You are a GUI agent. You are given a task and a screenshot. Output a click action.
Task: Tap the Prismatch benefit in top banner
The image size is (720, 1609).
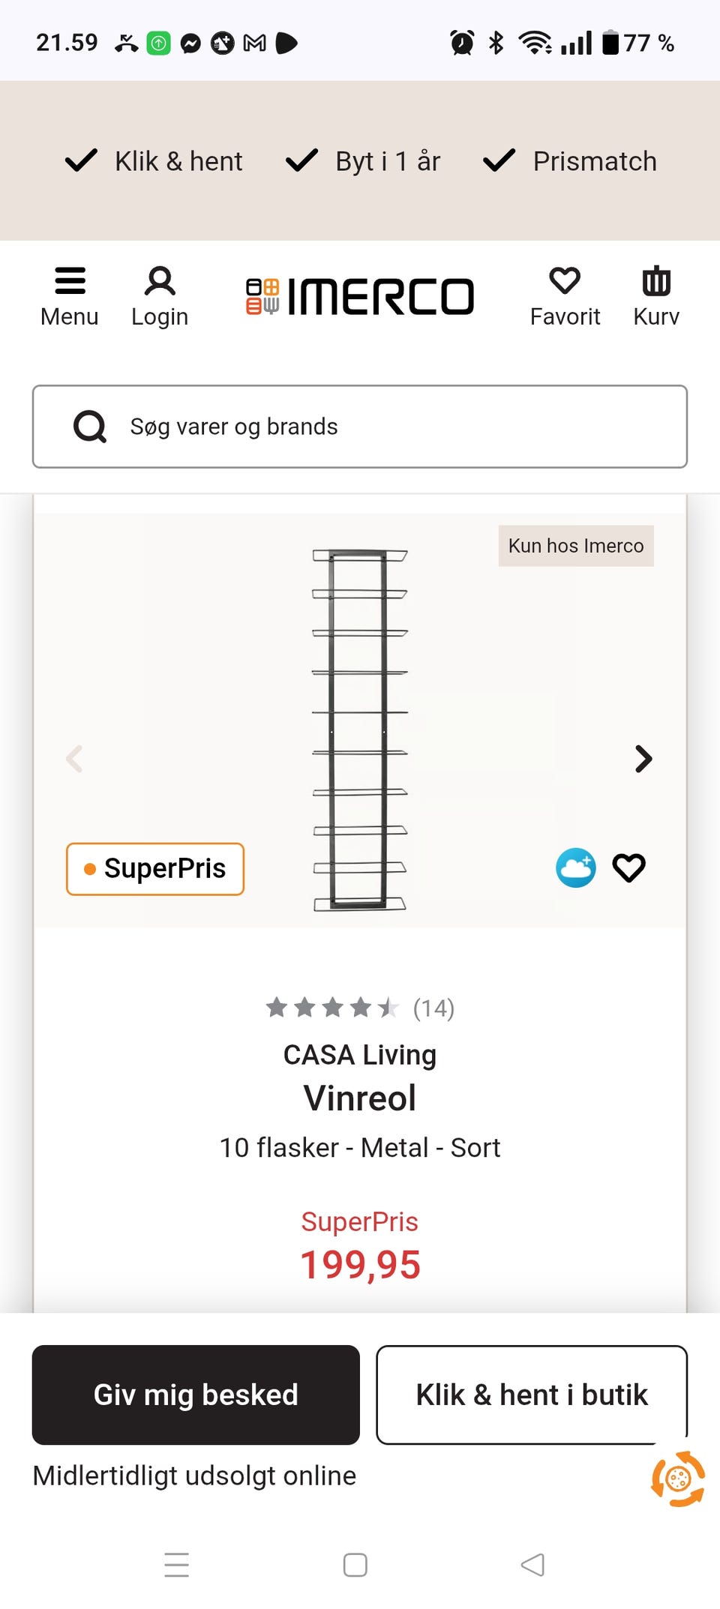pyautogui.click(x=571, y=161)
